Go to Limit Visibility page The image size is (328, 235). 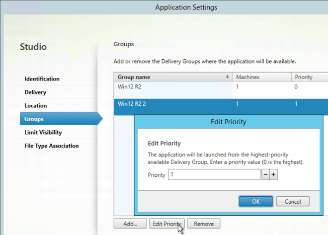[43, 133]
